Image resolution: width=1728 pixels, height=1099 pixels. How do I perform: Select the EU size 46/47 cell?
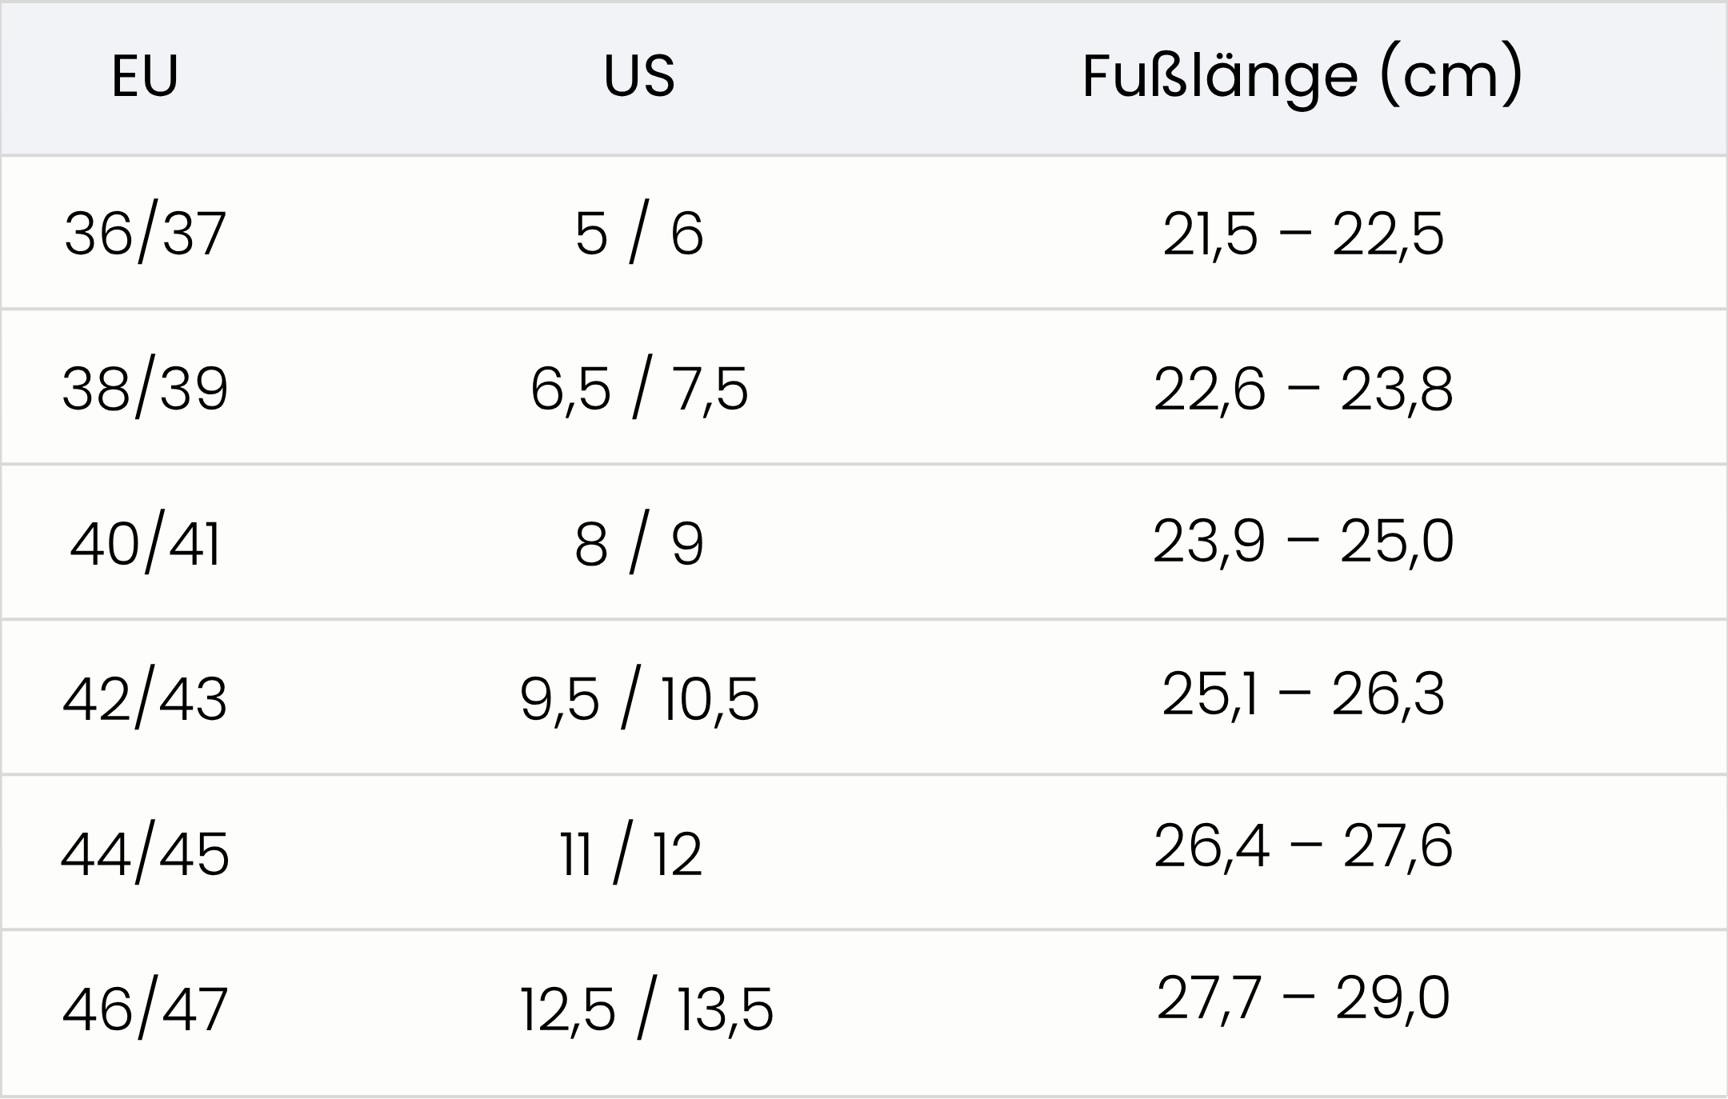coord(145,1010)
